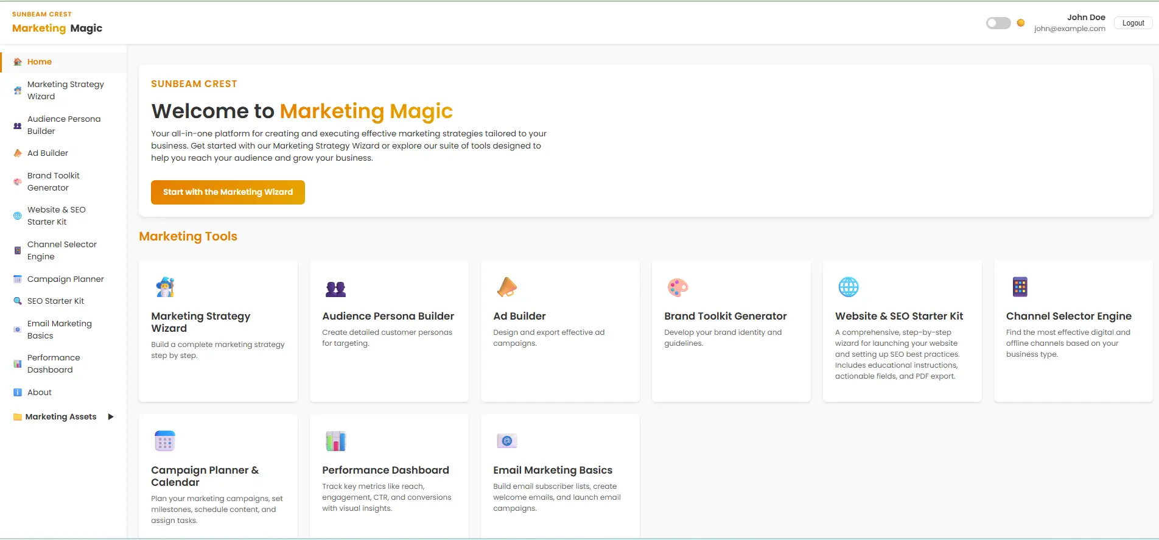Click the email icon on Email Marketing Basics
This screenshot has width=1159, height=540.
(x=506, y=441)
